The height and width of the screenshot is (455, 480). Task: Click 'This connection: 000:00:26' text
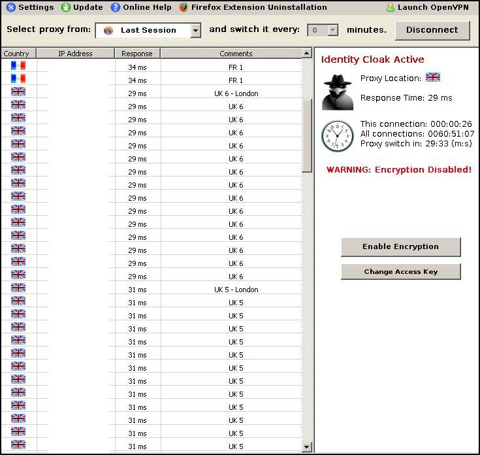(x=416, y=124)
